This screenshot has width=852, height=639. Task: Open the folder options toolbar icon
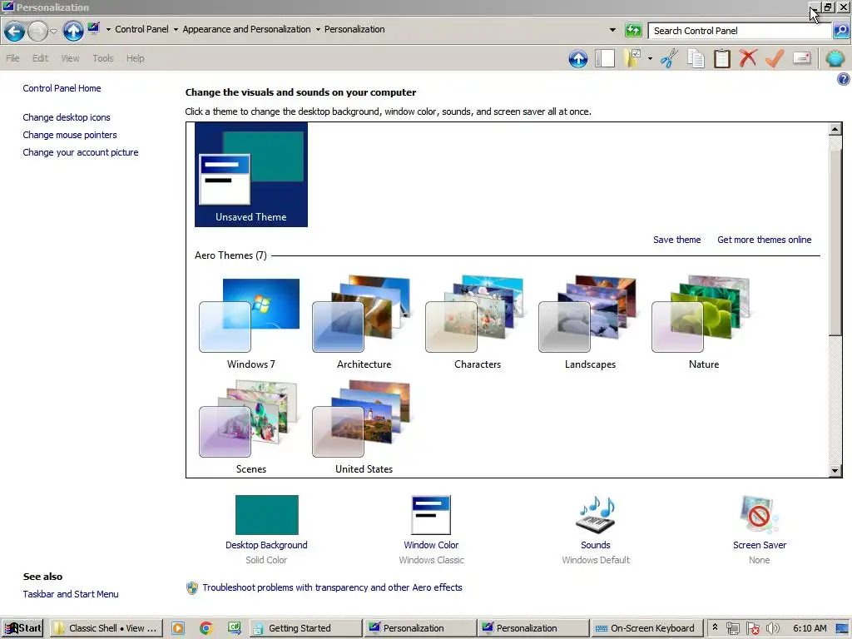tap(633, 58)
